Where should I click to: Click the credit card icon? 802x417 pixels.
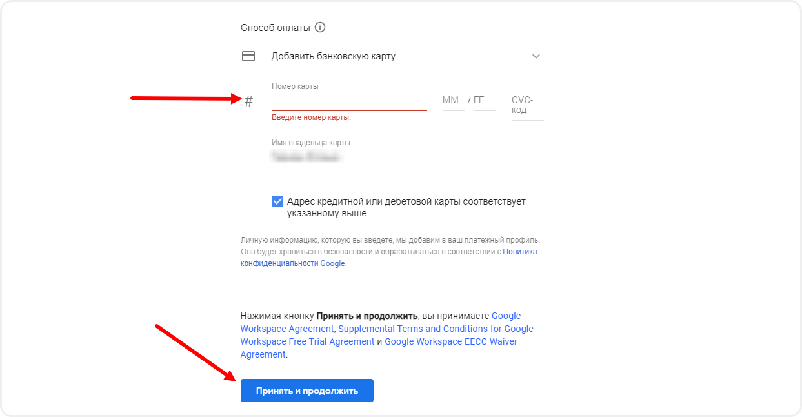pos(248,56)
